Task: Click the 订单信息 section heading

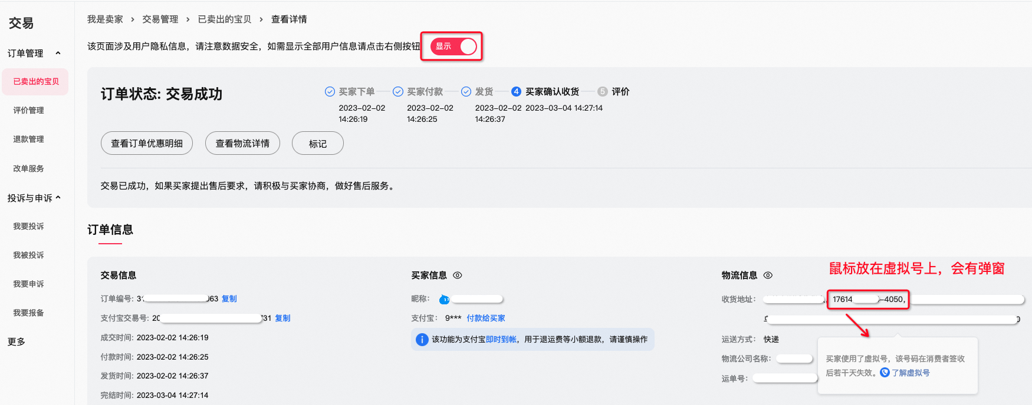Action: click(x=110, y=230)
